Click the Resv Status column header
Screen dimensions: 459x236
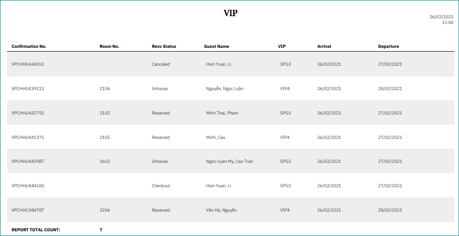pos(164,46)
